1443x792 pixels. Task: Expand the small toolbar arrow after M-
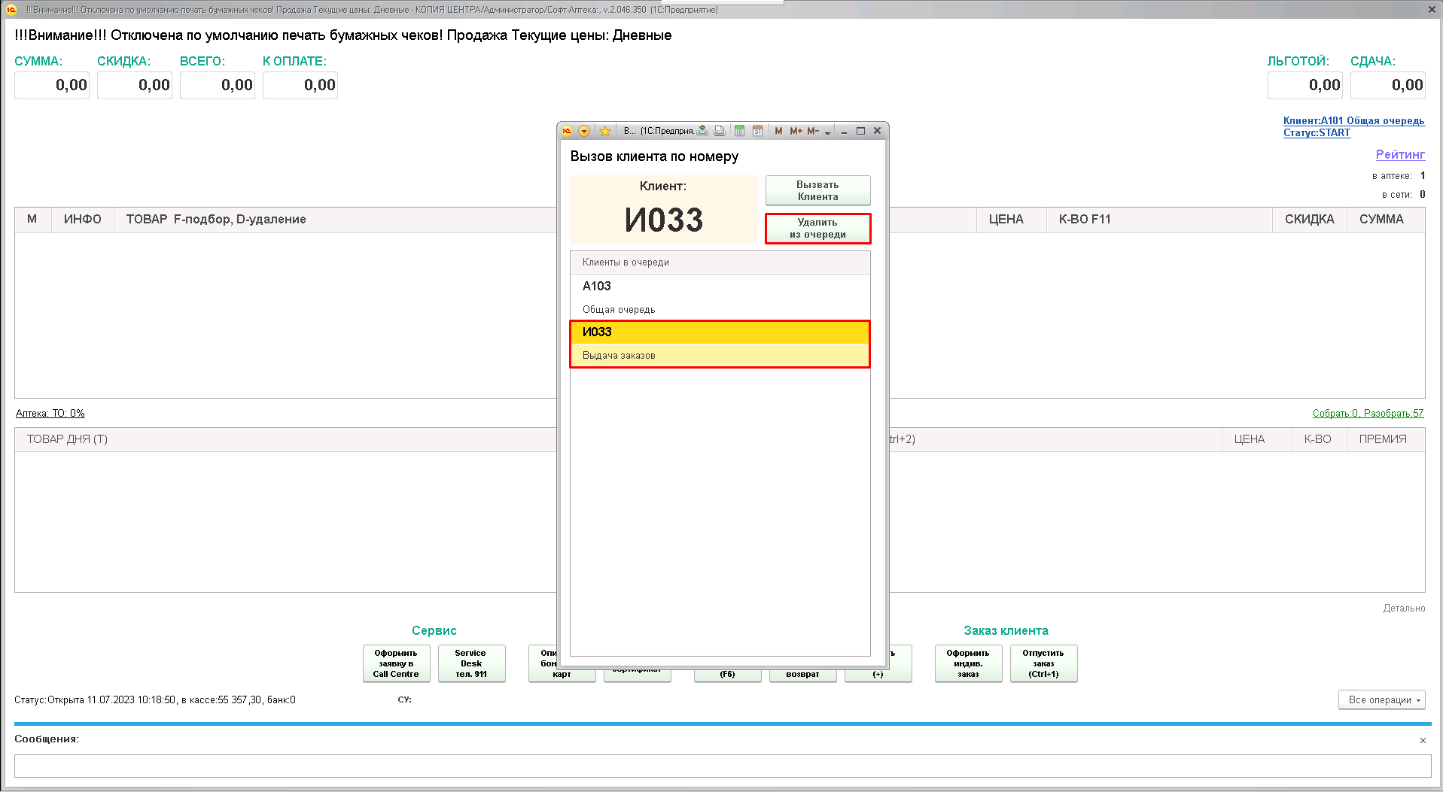click(x=828, y=132)
